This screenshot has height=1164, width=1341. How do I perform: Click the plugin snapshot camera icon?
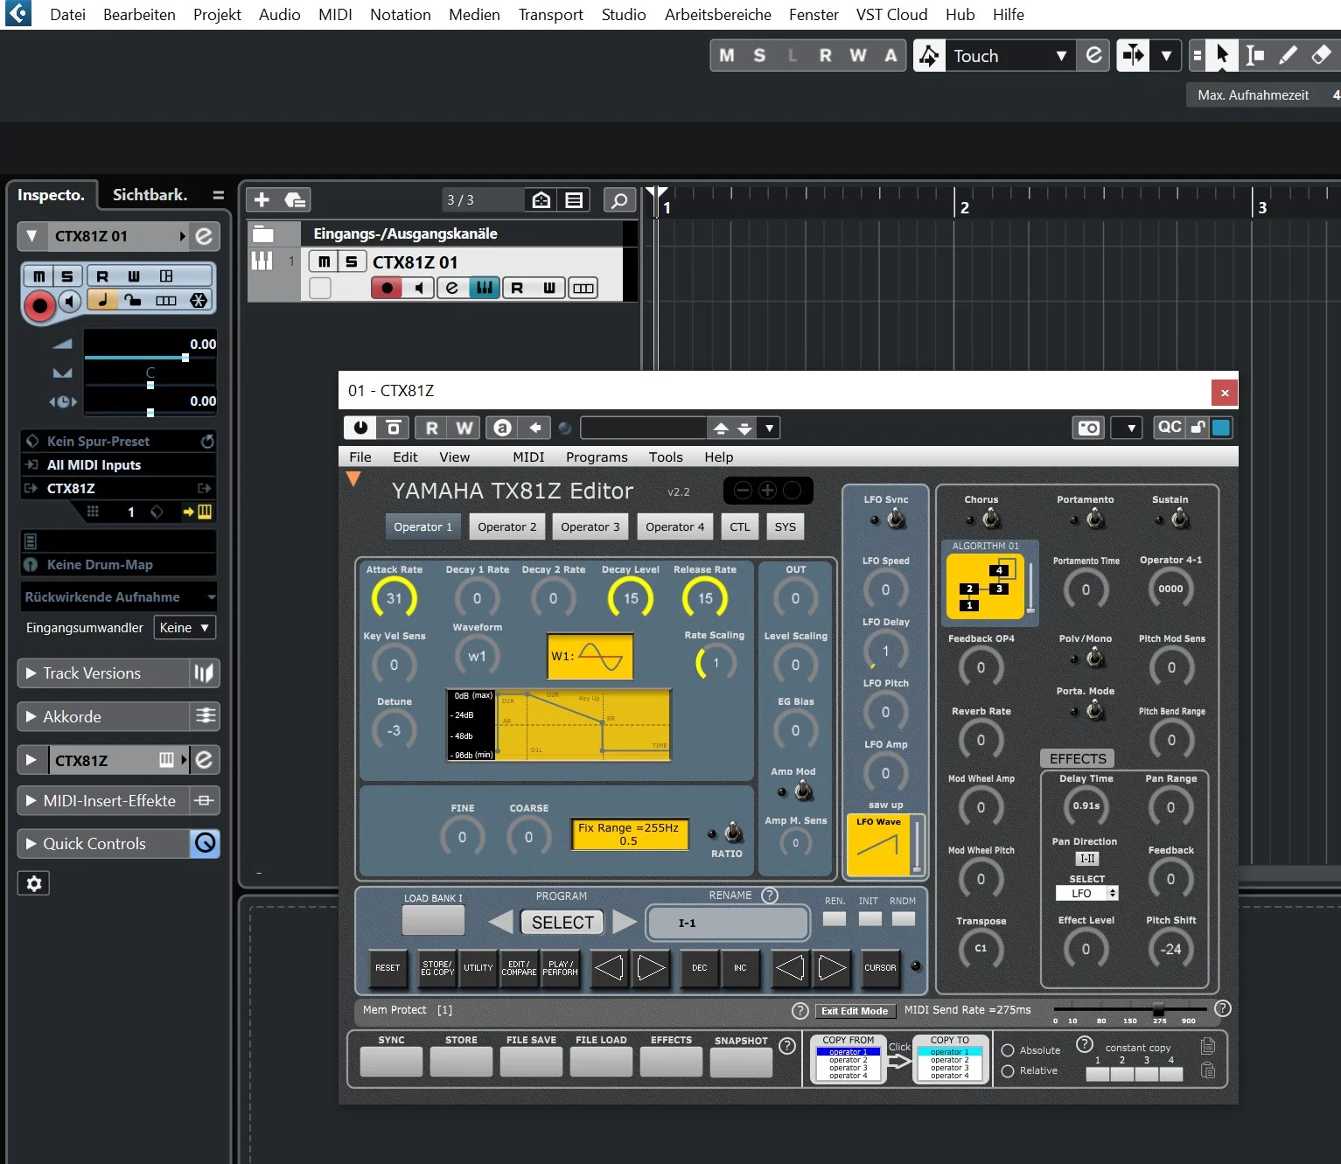click(x=1088, y=428)
